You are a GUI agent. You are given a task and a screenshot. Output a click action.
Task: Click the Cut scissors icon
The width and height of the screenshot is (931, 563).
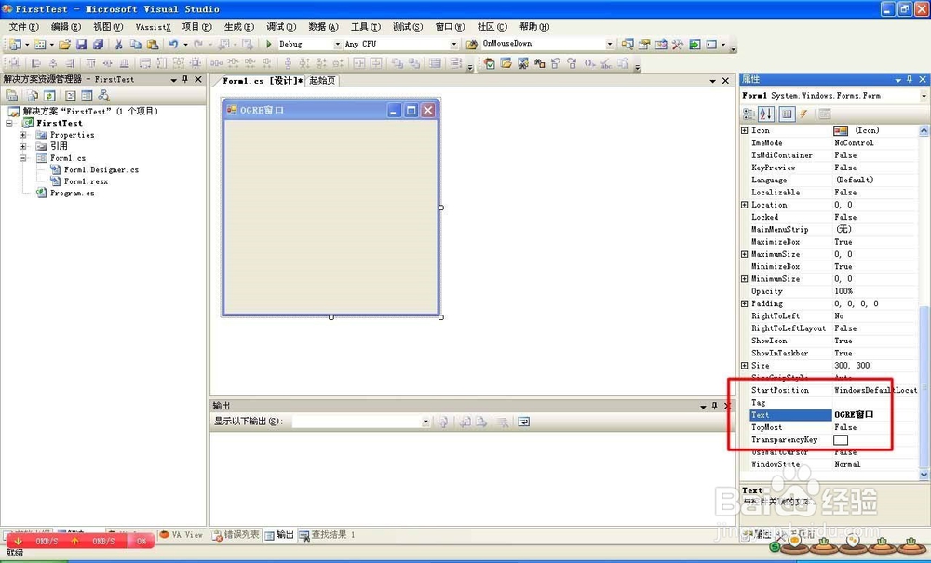tap(119, 45)
